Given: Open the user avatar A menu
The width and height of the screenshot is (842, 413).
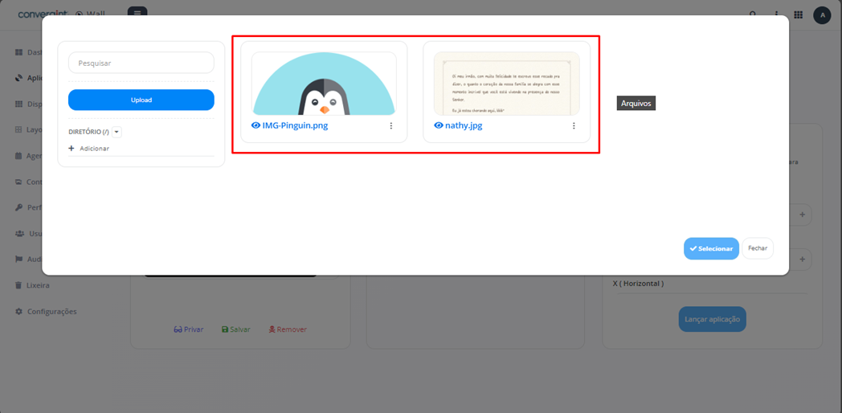Looking at the screenshot, I should click(x=821, y=14).
